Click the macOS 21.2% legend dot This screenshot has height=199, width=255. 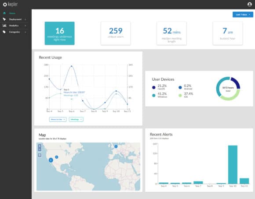pos(154,87)
